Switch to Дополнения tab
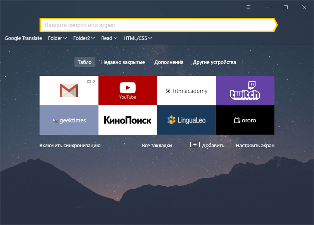Screen dimensions: 314x225 pyautogui.click(x=169, y=62)
